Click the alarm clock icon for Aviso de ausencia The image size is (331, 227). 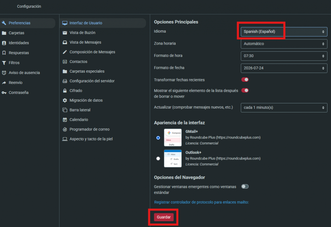[x=4, y=73]
